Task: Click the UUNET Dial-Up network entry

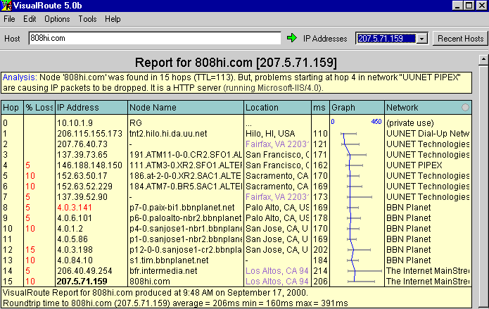Action: 428,134
